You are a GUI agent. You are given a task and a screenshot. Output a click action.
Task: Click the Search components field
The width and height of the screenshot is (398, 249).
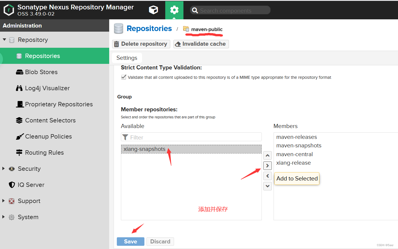[x=230, y=11]
